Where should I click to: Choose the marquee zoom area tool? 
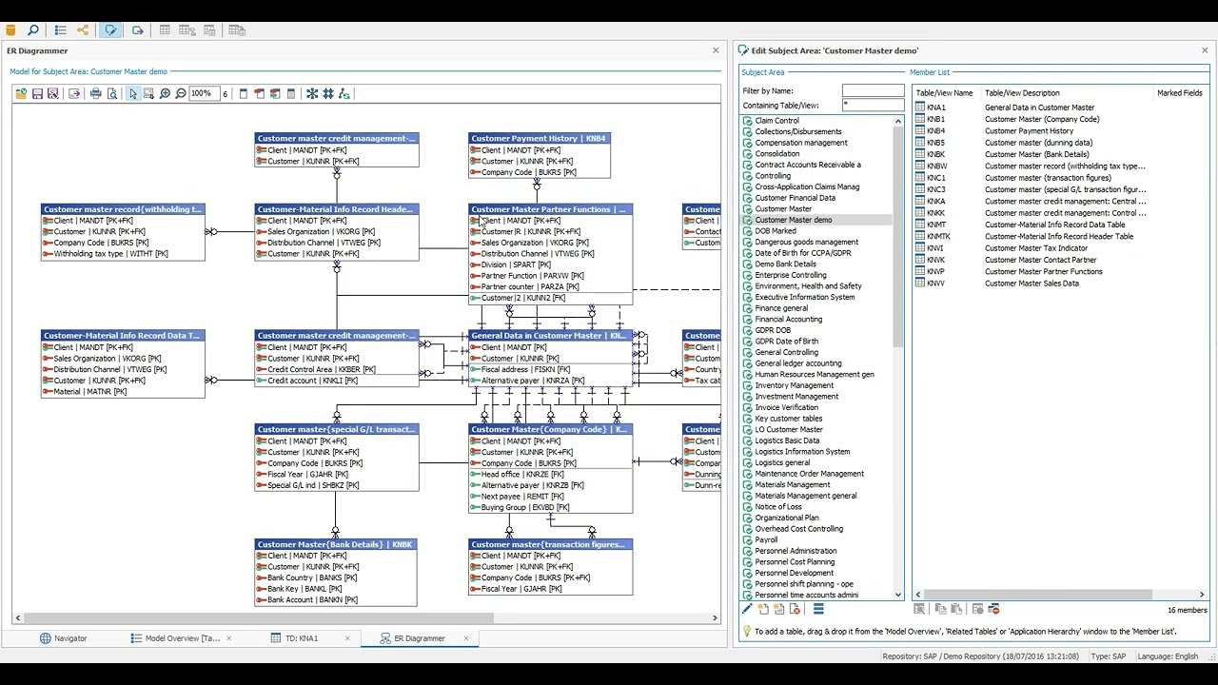pos(148,94)
